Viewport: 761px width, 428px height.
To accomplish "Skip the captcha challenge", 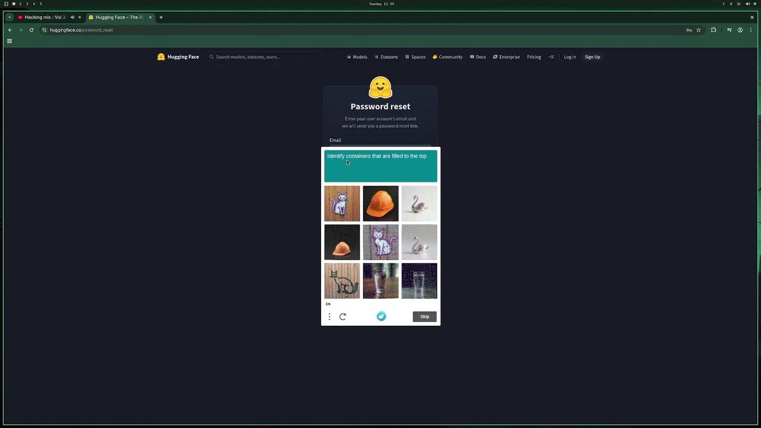I will coord(424,317).
